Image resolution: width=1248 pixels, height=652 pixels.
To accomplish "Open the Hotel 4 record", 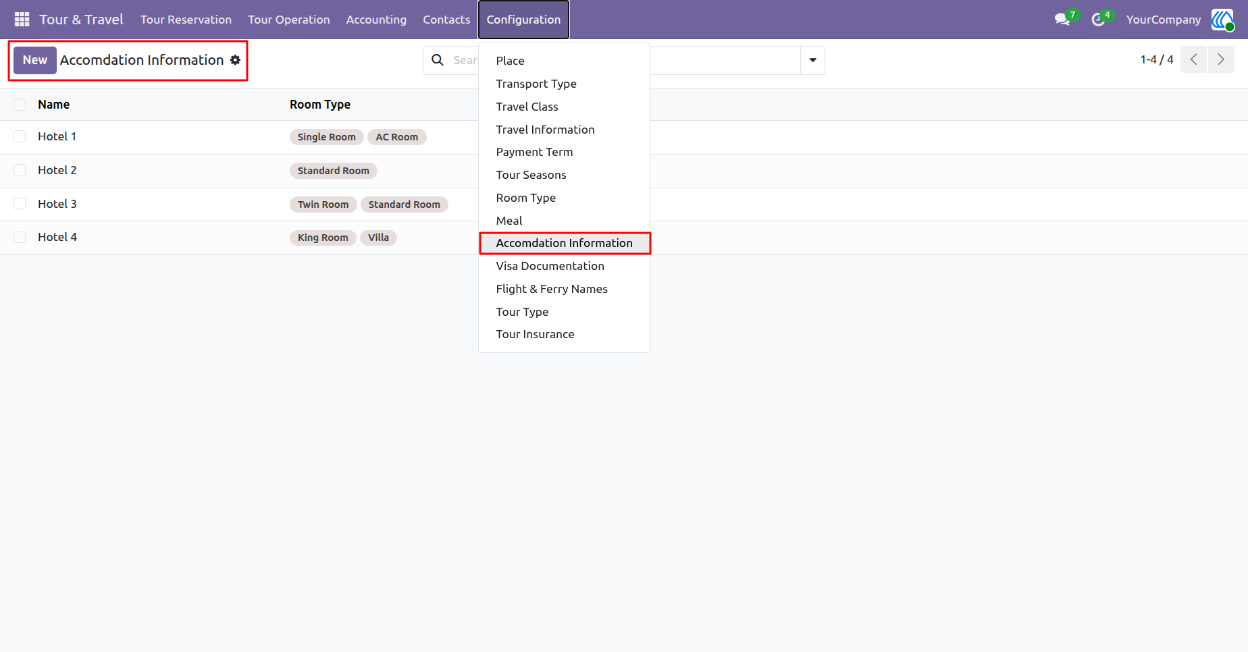I will tap(57, 237).
